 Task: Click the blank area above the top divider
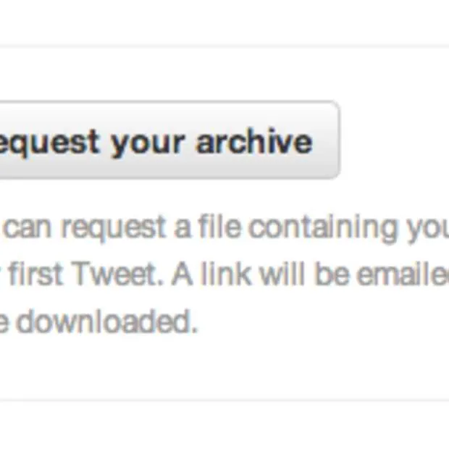224,22
